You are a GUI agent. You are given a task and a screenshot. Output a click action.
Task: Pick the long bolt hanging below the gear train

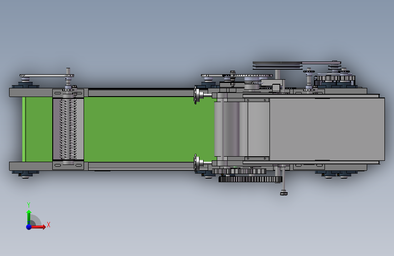[x=284, y=181]
